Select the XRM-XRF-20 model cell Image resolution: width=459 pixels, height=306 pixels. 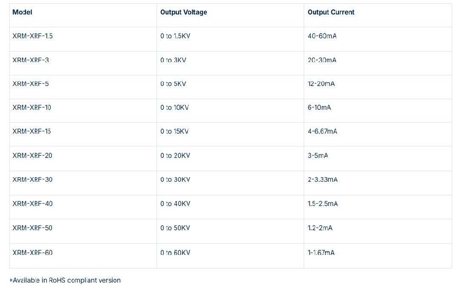(32, 156)
